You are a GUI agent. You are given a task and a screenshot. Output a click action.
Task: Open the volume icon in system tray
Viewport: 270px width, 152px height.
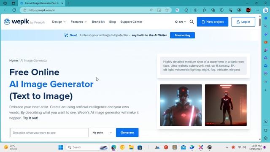(244, 147)
